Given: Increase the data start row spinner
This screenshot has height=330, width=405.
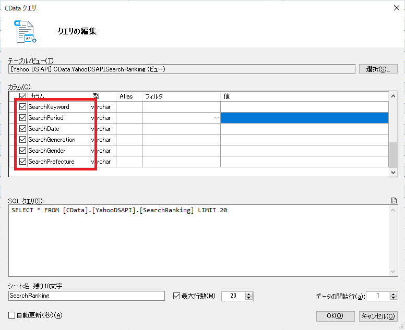Looking at the screenshot, I should 393,294.
